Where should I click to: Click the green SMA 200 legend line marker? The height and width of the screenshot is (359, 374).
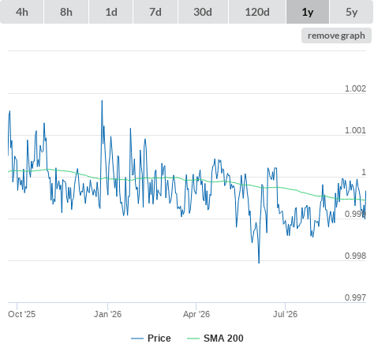click(193, 338)
